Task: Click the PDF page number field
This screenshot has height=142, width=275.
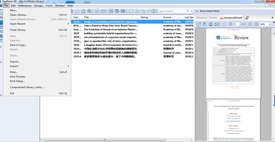Action: (x=237, y=24)
